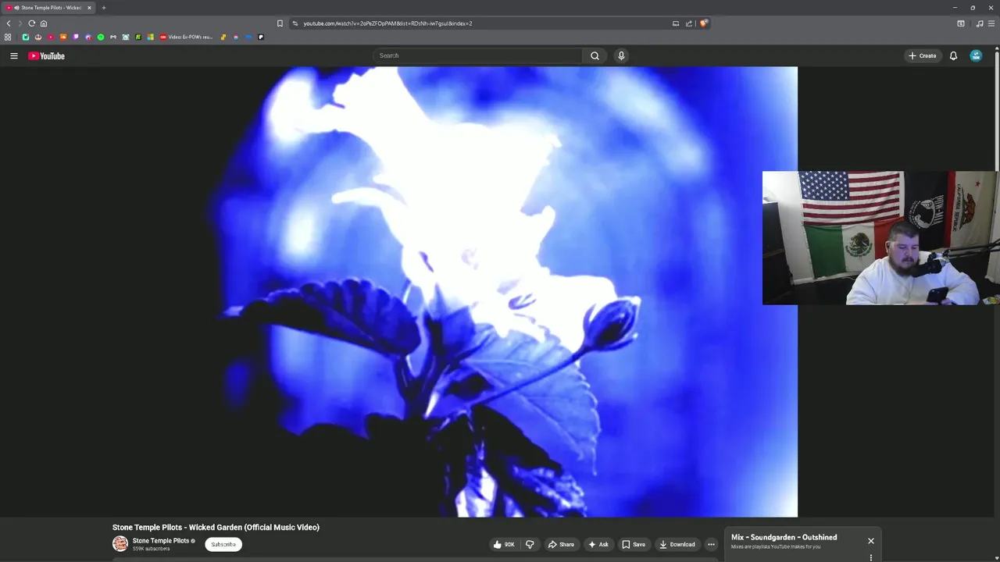
Task: Open the Microsoft colored-squares bookmark
Action: (x=151, y=37)
